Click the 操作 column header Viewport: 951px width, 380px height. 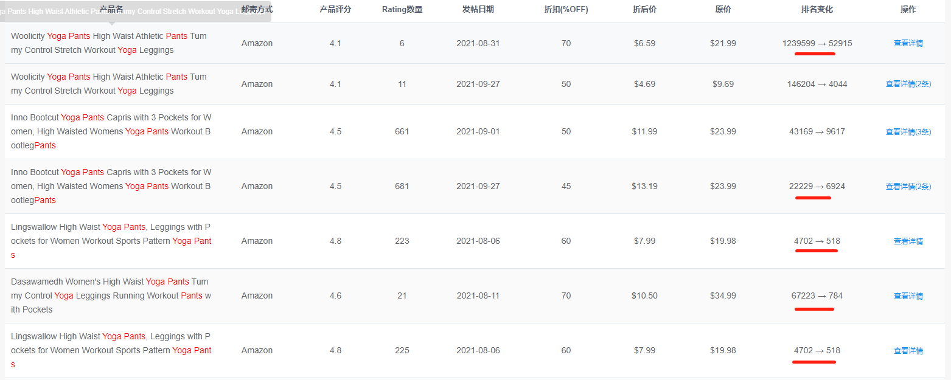point(908,9)
